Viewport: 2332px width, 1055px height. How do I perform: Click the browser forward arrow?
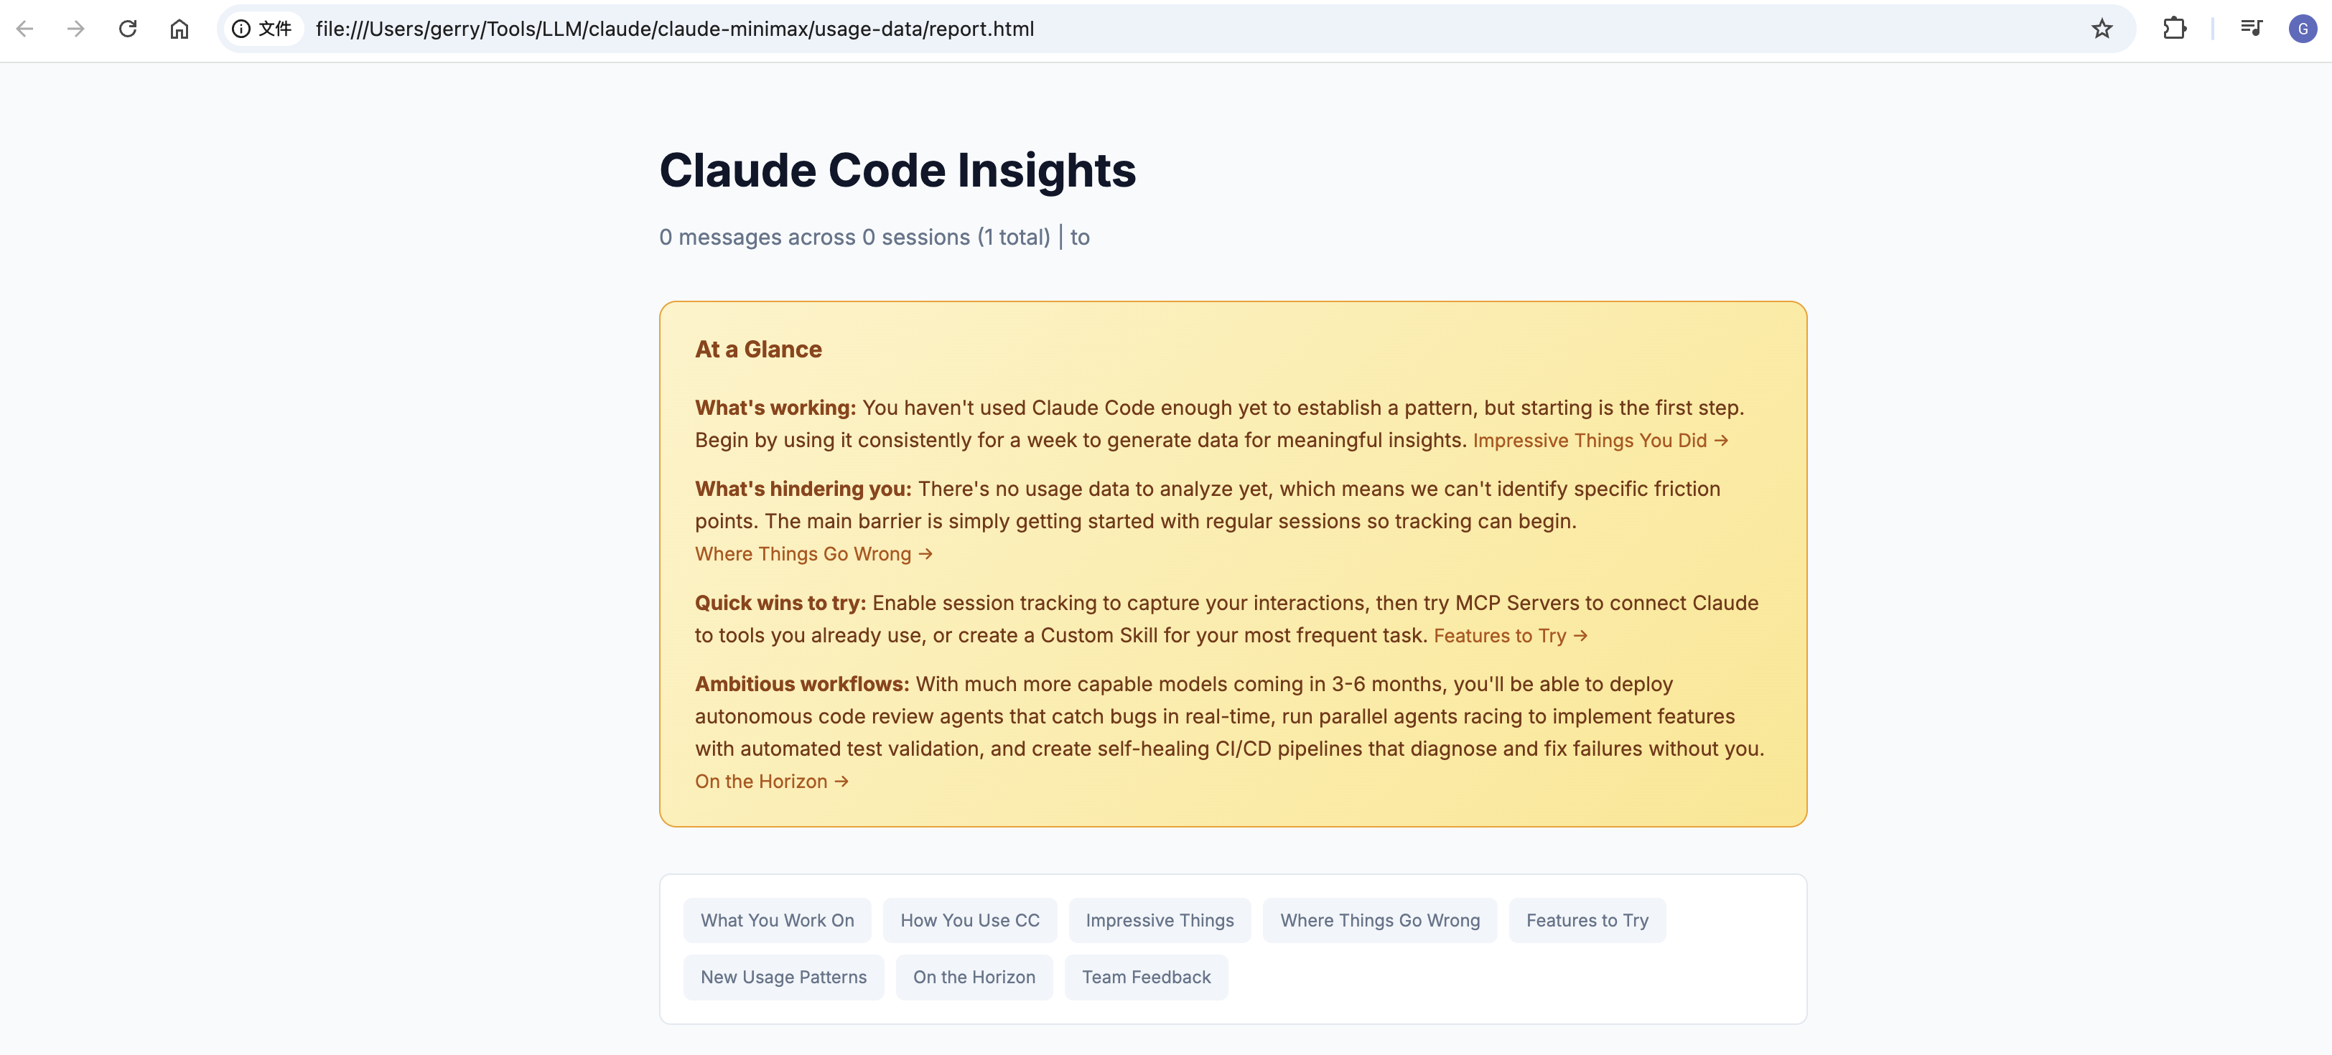76,29
